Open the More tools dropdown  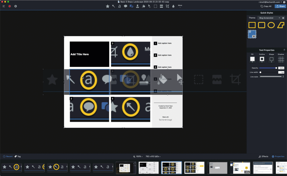coord(180,6)
